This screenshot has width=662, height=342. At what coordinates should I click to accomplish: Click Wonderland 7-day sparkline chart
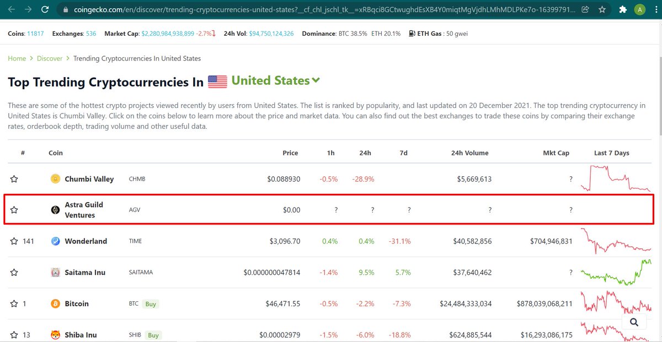(616, 241)
